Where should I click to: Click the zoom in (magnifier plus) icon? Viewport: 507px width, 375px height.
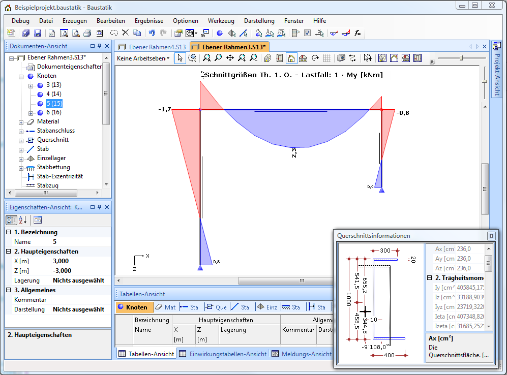[x=242, y=58]
